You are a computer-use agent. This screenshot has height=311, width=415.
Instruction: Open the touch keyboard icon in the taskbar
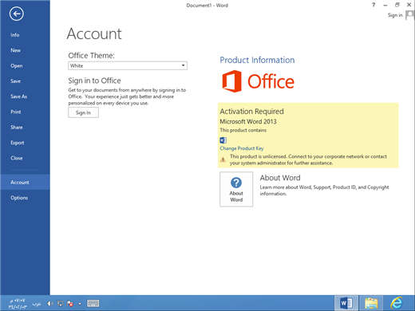coord(93,303)
